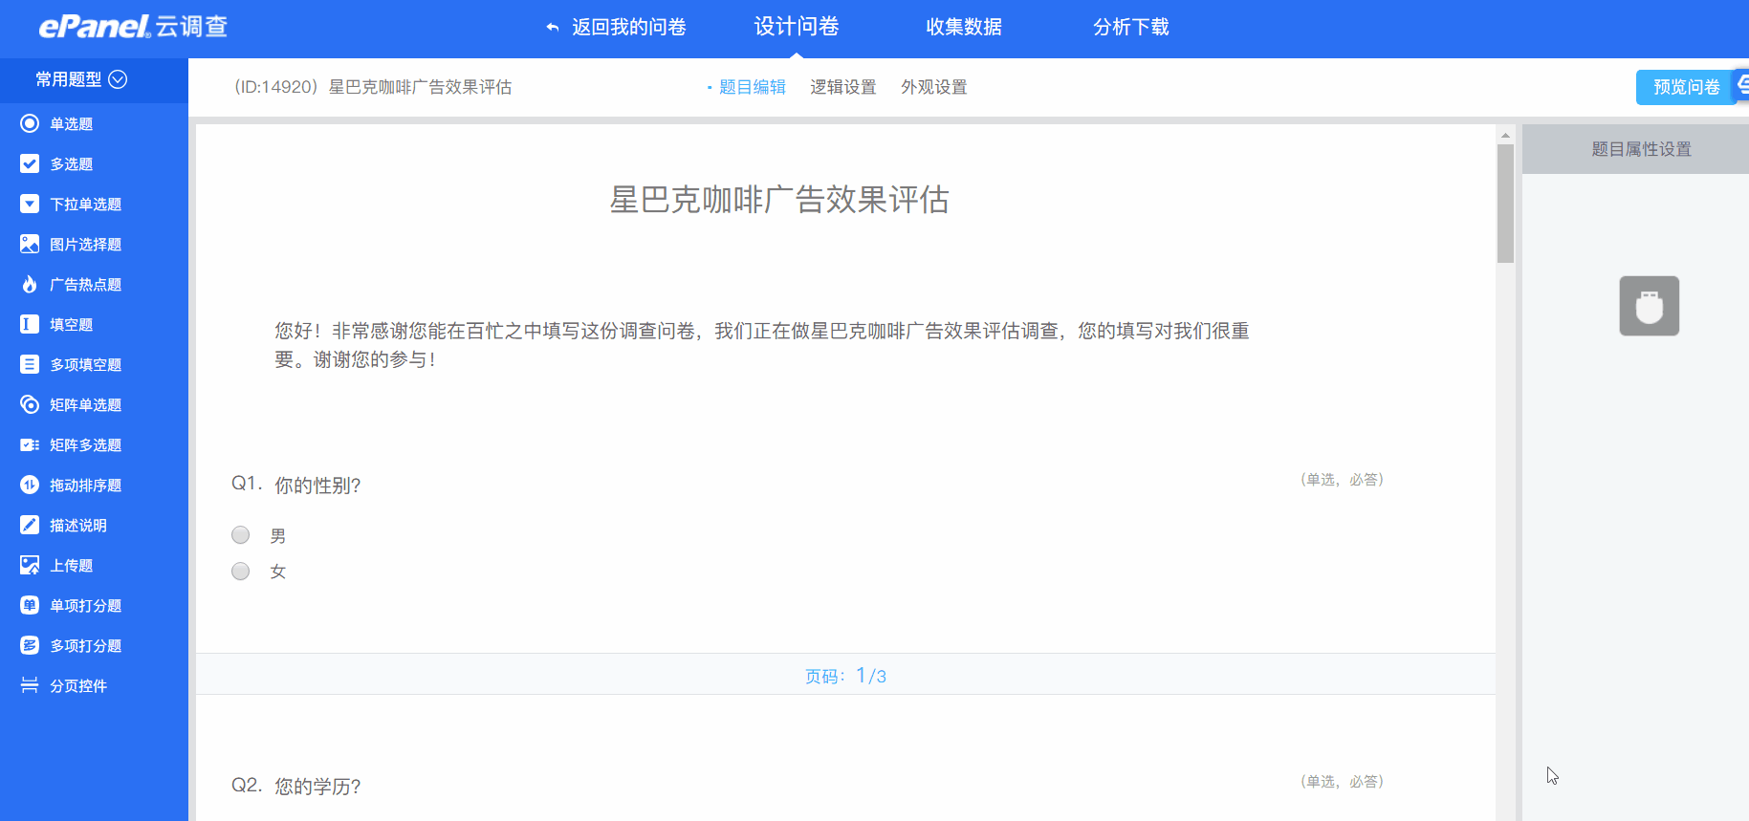The image size is (1749, 821).
Task: Click the back arrow beside 返回我的问卷
Action: 553,28
